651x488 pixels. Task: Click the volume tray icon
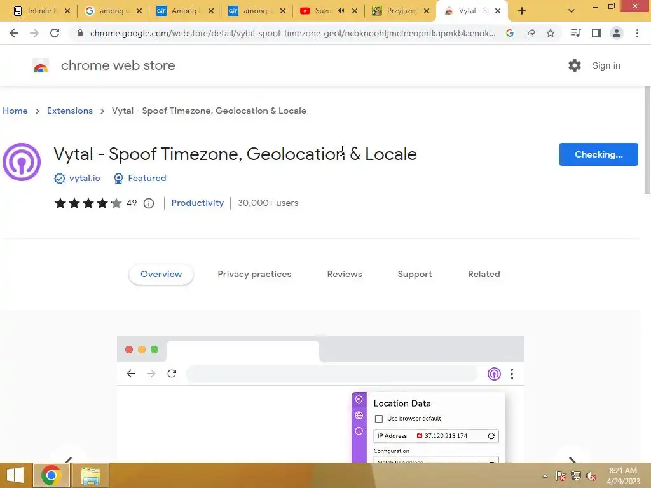(591, 476)
